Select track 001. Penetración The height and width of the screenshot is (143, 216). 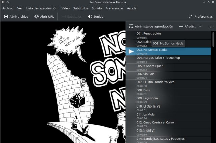pos(168,35)
